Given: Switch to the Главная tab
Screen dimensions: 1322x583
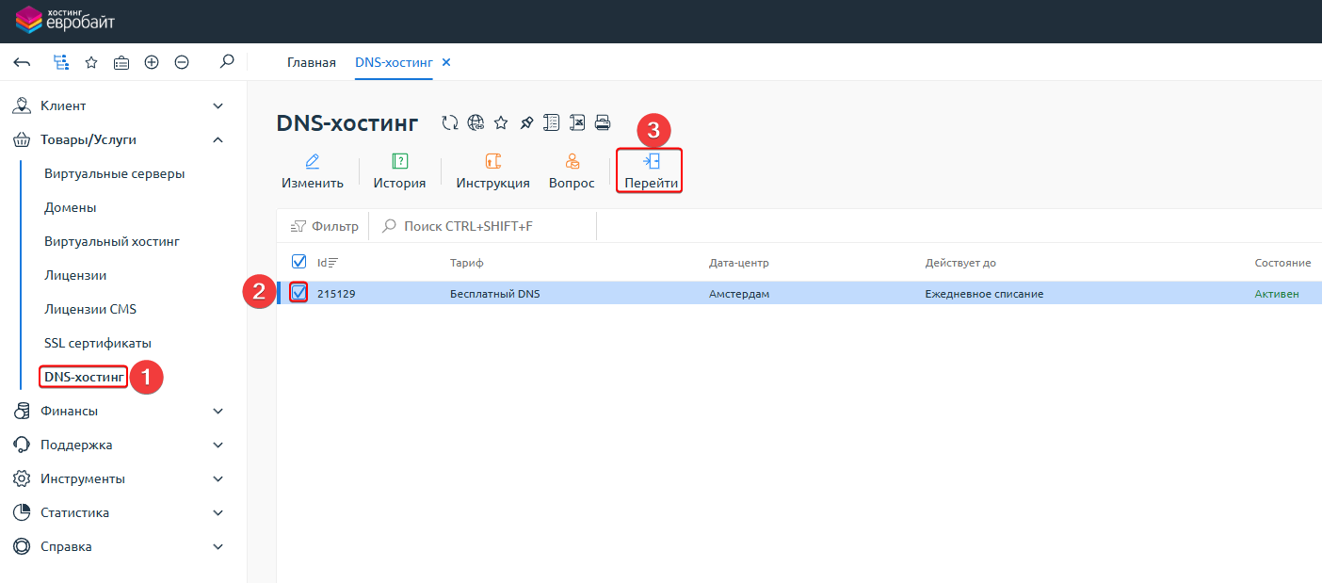Looking at the screenshot, I should pyautogui.click(x=311, y=62).
